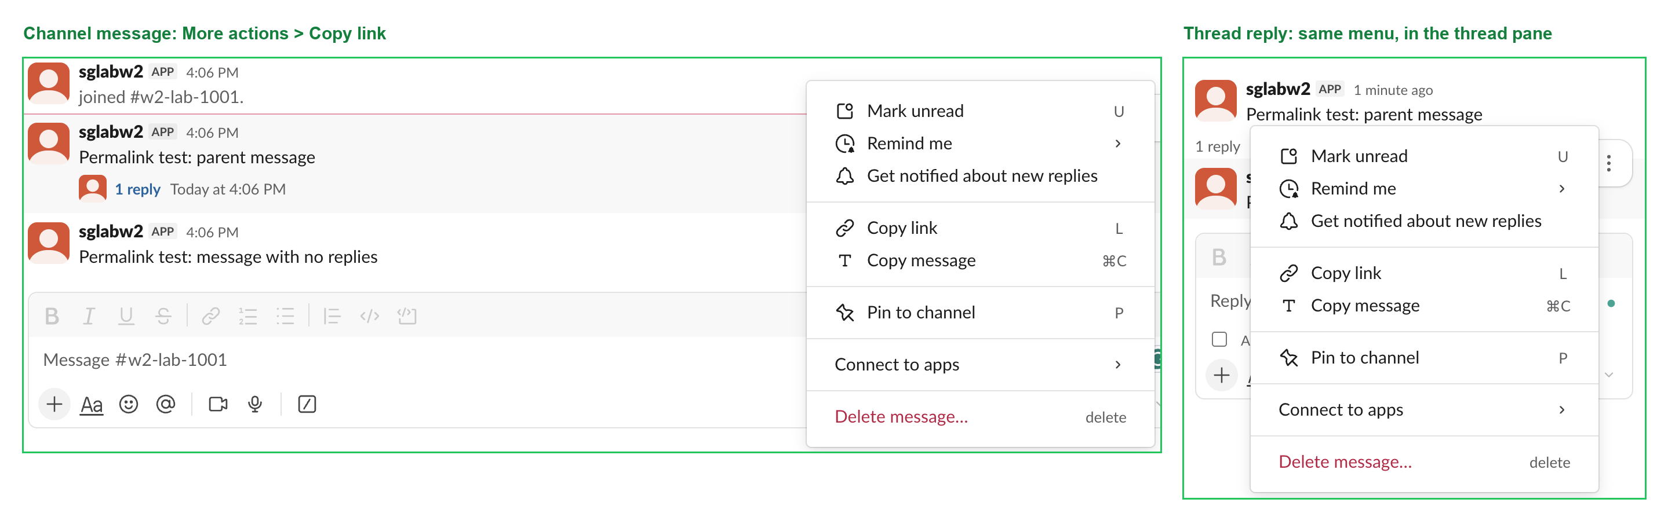Select Mark unread in thread pane menu
This screenshot has height=521, width=1668.
(x=1424, y=156)
